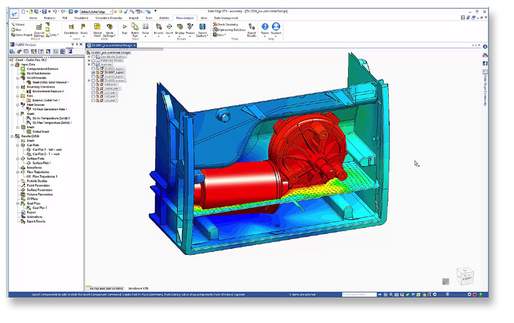Click zoom out minus button

(x=435, y=295)
